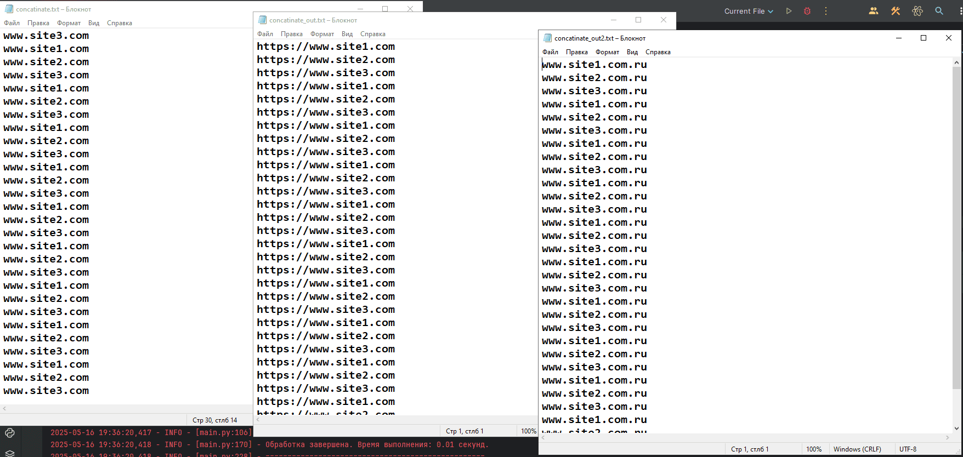Open Формат menu in concatinate_out.txt window
This screenshot has height=457, width=963.
(x=322, y=34)
